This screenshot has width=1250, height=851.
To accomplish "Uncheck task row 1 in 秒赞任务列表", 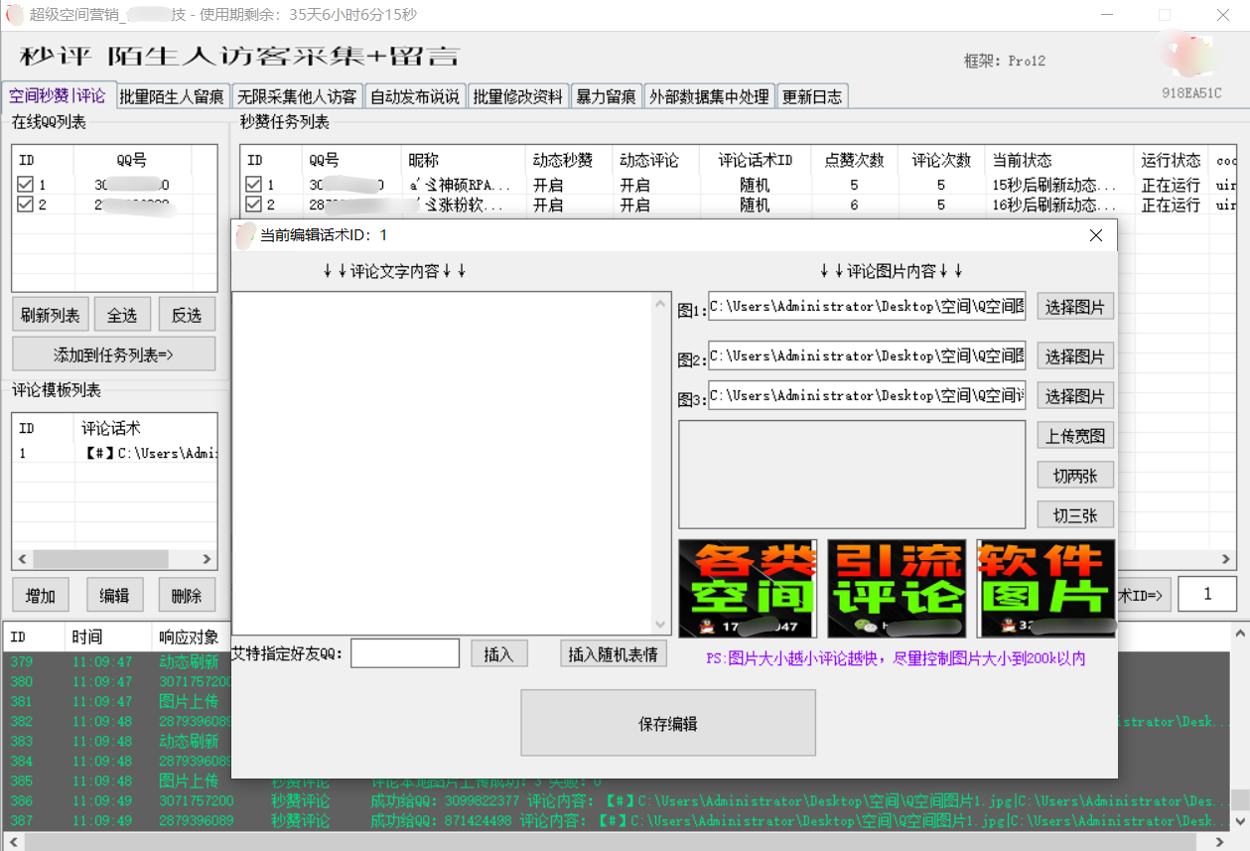I will tap(254, 185).
